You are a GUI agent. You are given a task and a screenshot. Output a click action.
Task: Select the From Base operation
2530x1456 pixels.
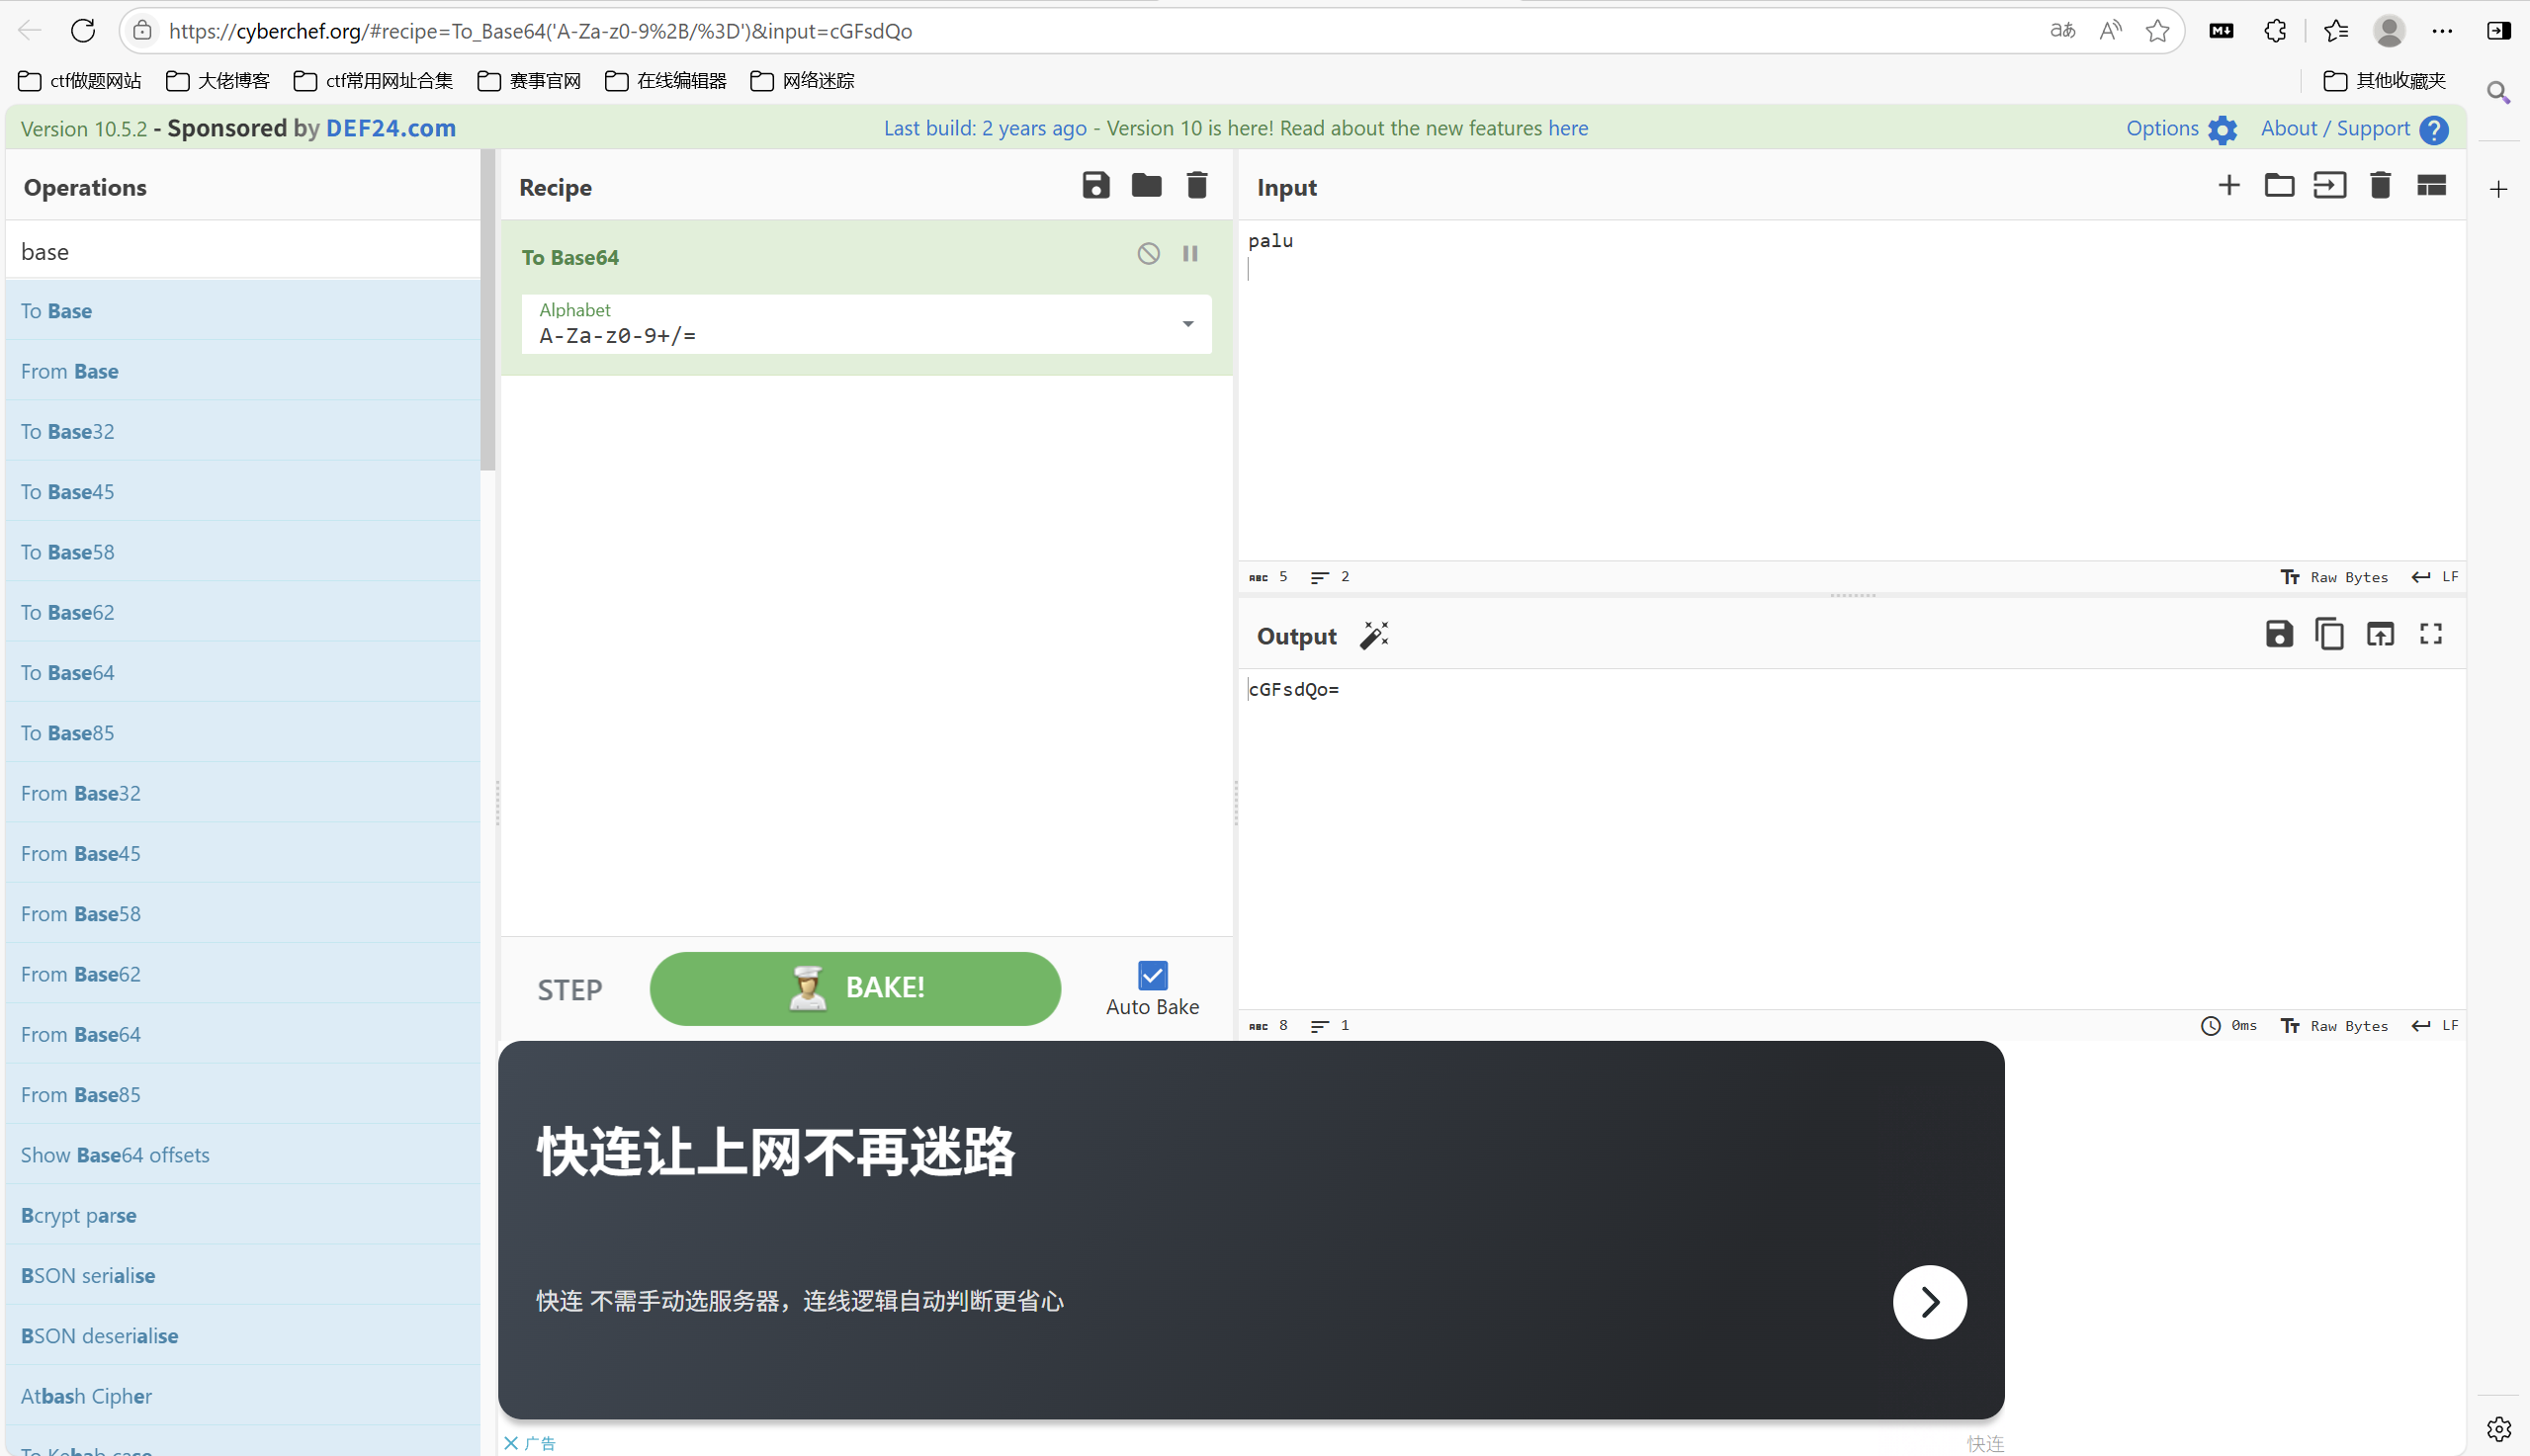pos(243,371)
